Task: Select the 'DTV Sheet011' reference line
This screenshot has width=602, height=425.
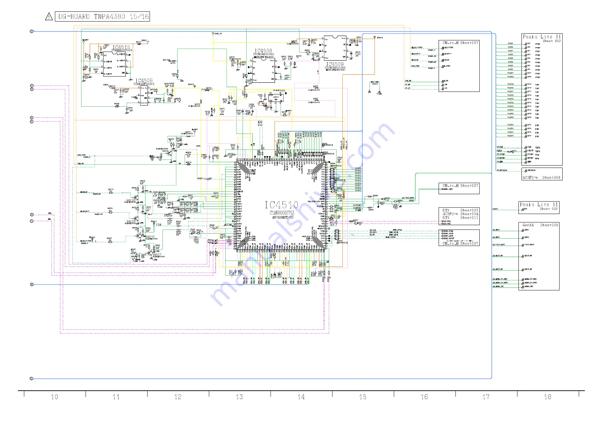Action: 460,218
